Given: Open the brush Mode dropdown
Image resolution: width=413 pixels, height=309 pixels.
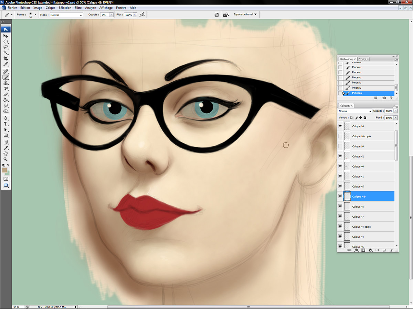Looking at the screenshot, I should coord(66,15).
